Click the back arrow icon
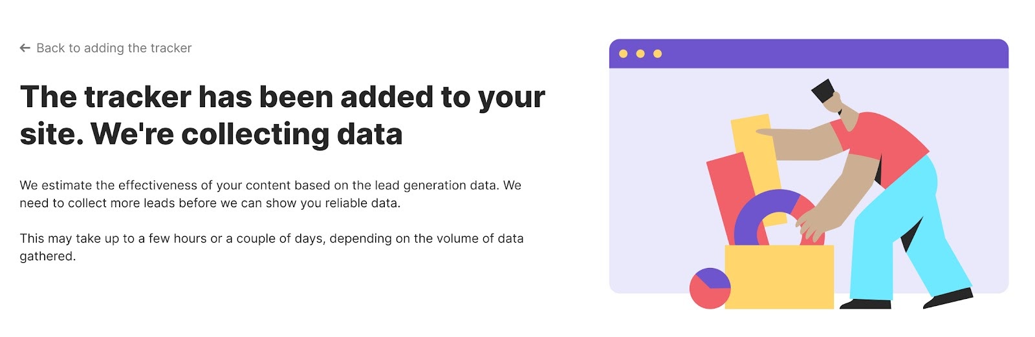Viewport: 1035px width, 337px height. [25, 48]
